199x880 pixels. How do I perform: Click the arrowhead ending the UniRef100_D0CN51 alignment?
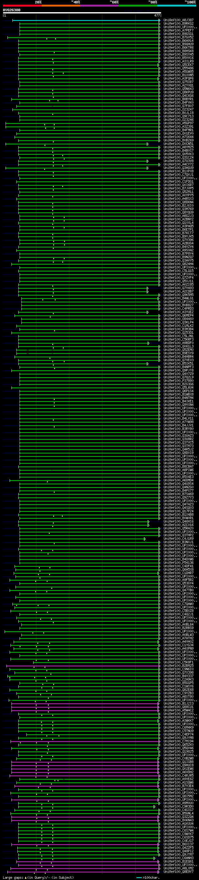coord(148,144)
